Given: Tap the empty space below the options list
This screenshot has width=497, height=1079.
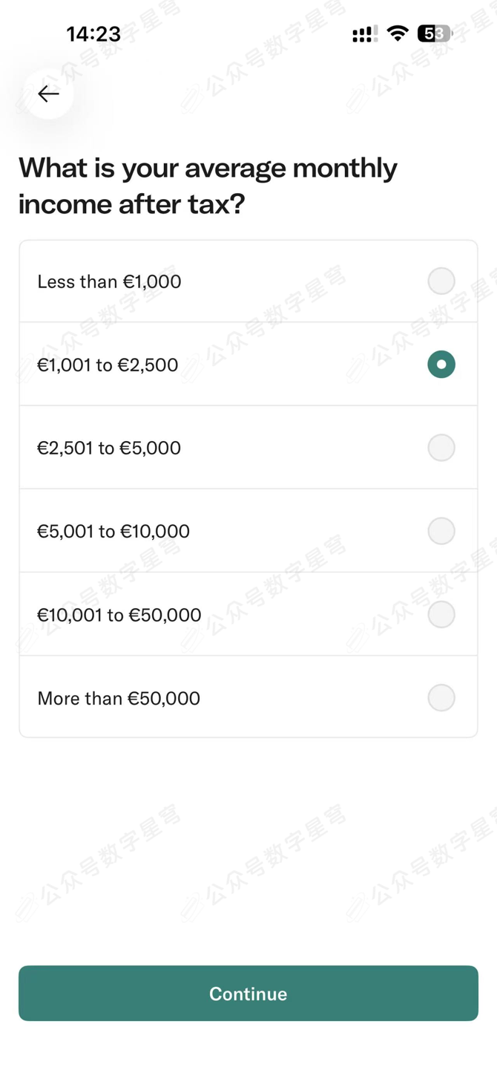Looking at the screenshot, I should click(x=249, y=847).
